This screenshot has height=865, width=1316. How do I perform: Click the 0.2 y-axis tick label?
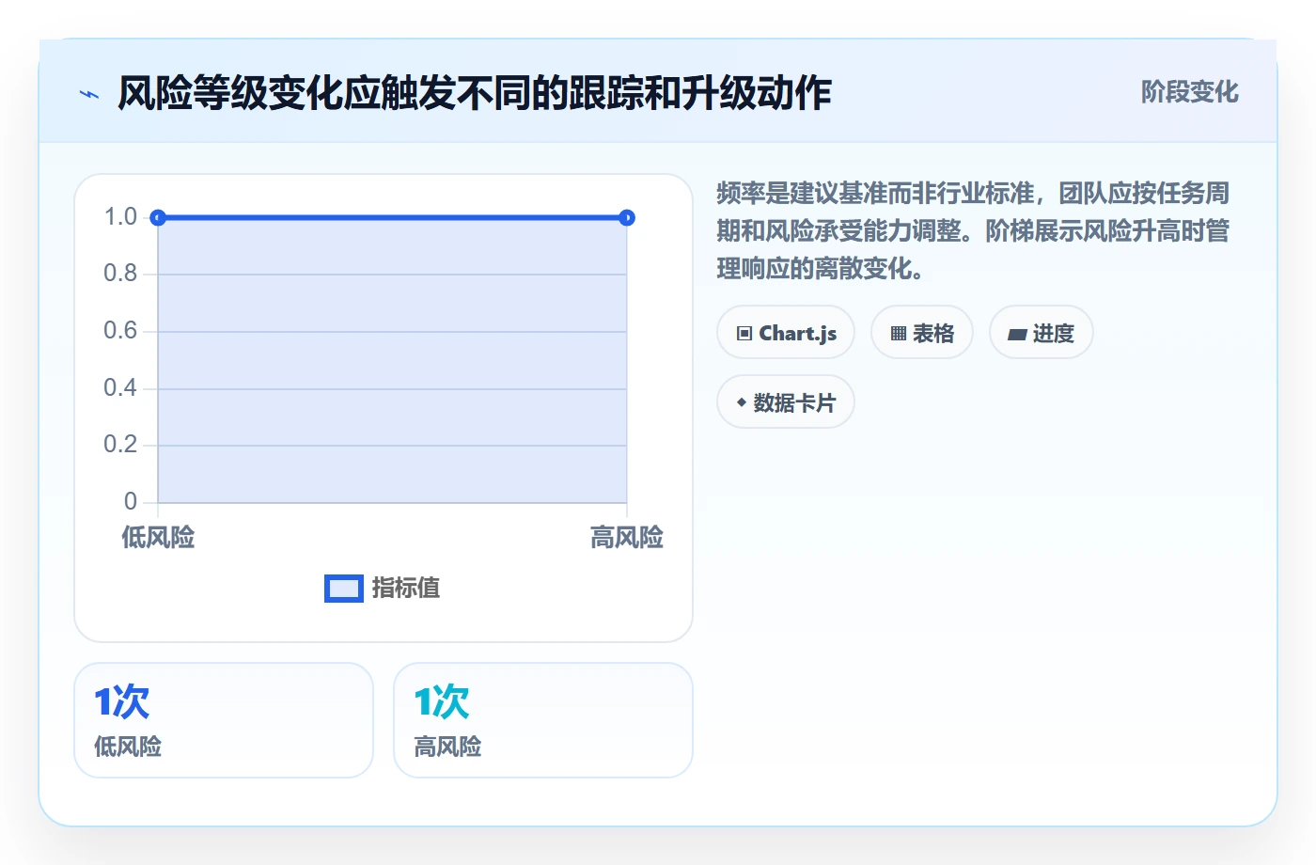120,445
